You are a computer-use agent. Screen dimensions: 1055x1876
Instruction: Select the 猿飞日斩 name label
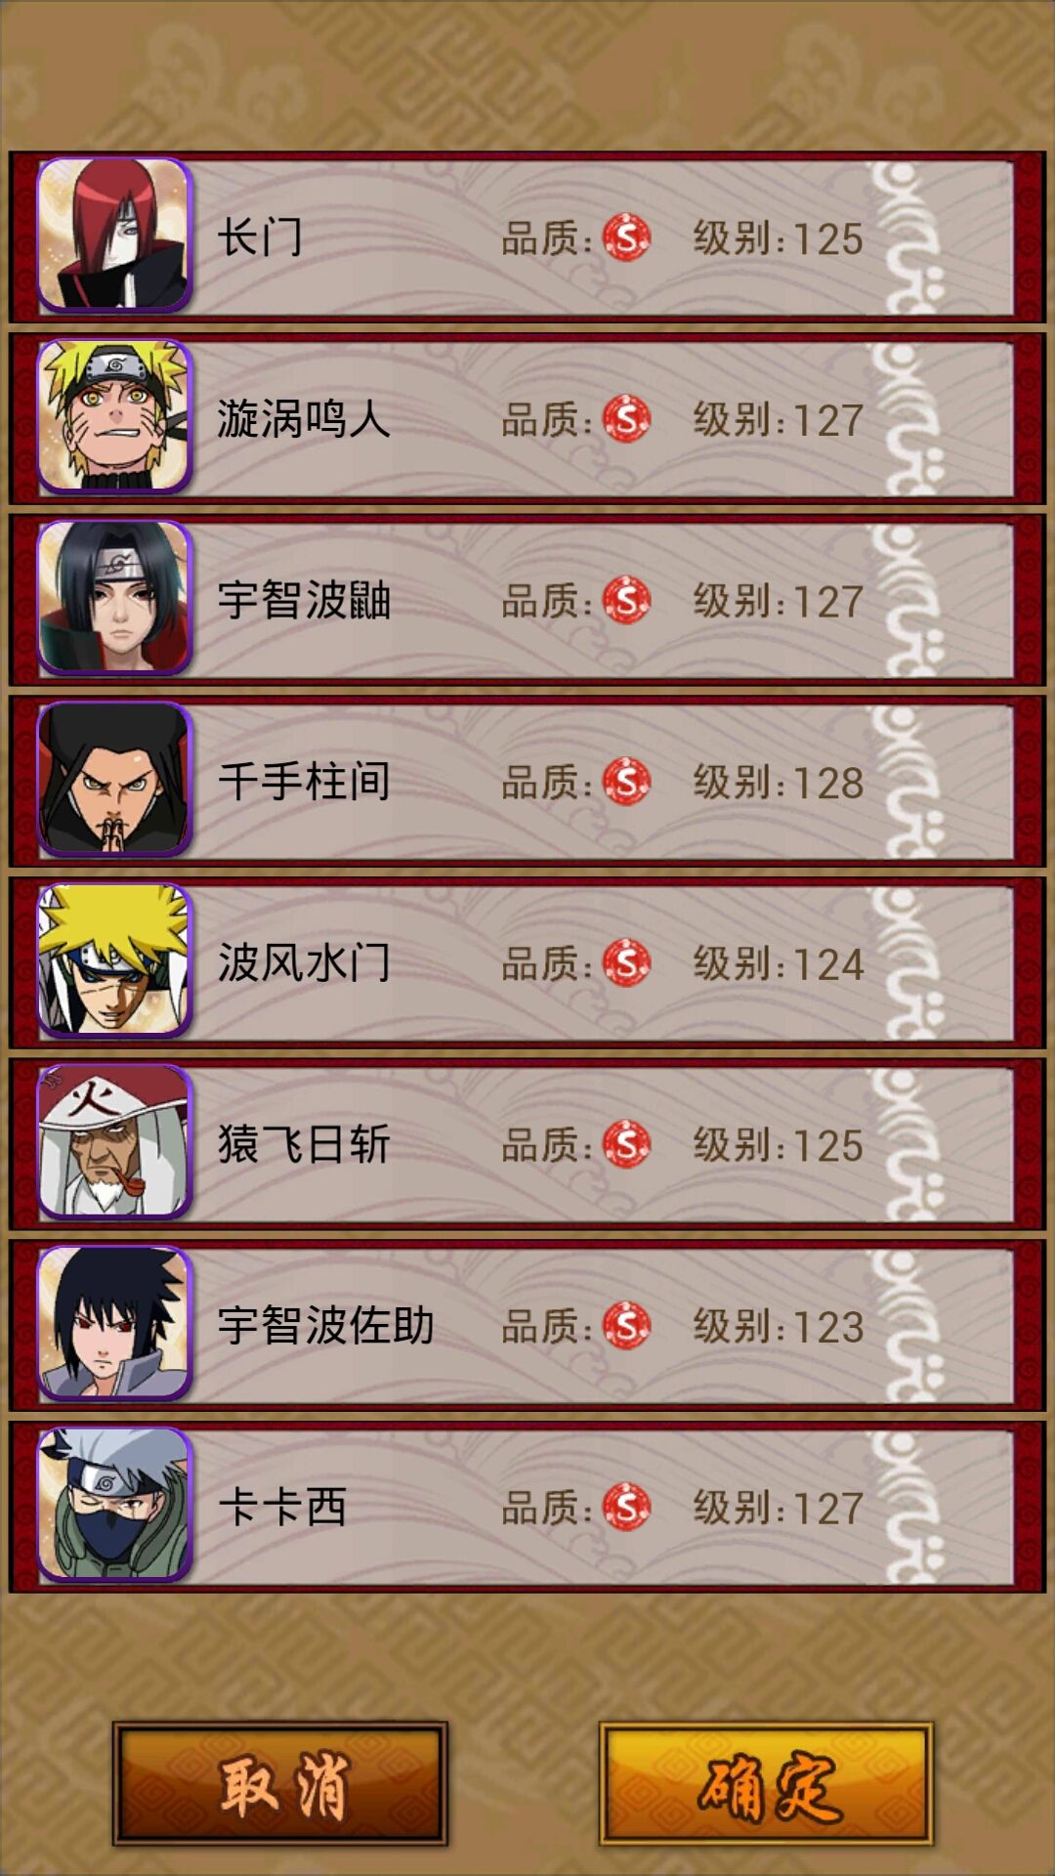[304, 1144]
